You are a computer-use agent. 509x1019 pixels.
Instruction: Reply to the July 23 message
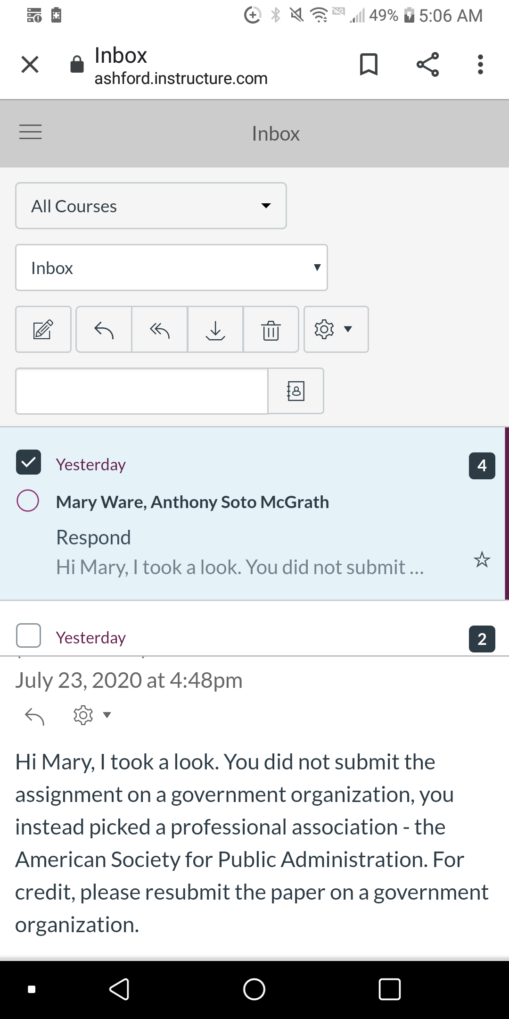pos(35,716)
